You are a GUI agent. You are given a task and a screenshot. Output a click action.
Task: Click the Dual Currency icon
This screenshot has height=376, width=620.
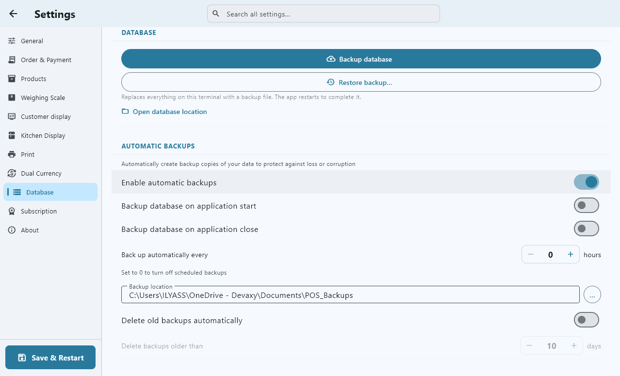[x=12, y=173]
